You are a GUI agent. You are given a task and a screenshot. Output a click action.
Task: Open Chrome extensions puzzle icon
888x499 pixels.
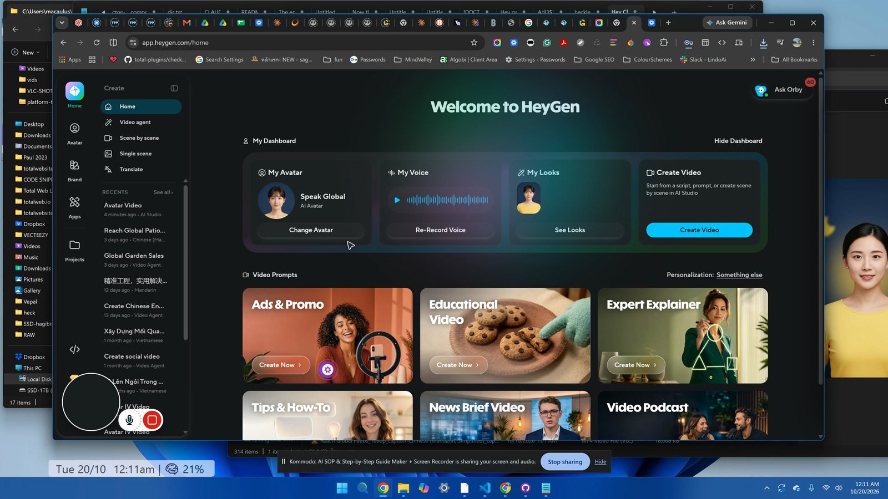[x=664, y=43]
